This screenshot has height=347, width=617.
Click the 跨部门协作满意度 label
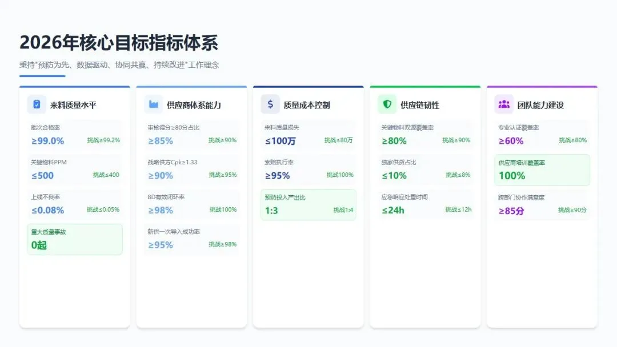click(x=521, y=197)
